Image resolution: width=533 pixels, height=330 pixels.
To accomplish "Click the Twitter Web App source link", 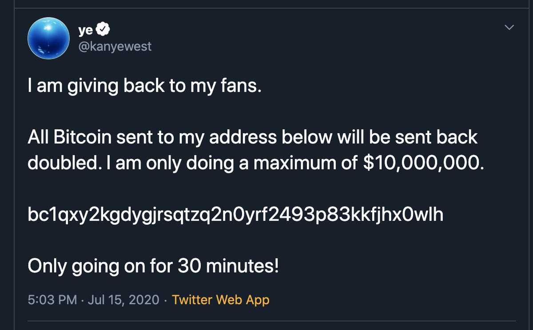I will [220, 300].
